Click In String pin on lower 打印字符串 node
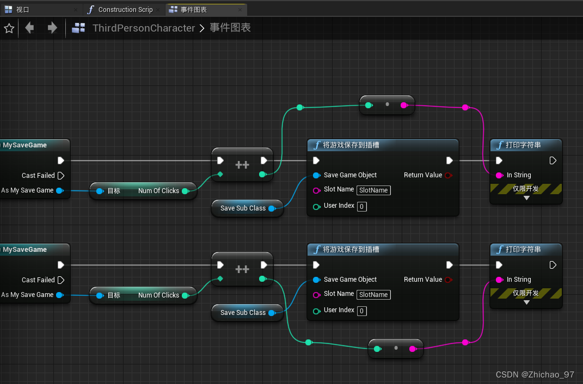The image size is (583, 384). click(x=500, y=280)
